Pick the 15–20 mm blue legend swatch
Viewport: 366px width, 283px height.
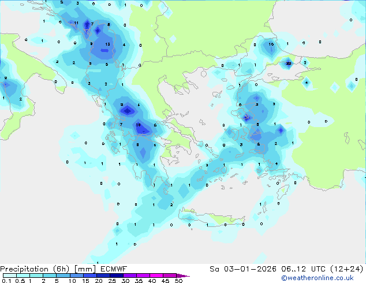point(89,275)
